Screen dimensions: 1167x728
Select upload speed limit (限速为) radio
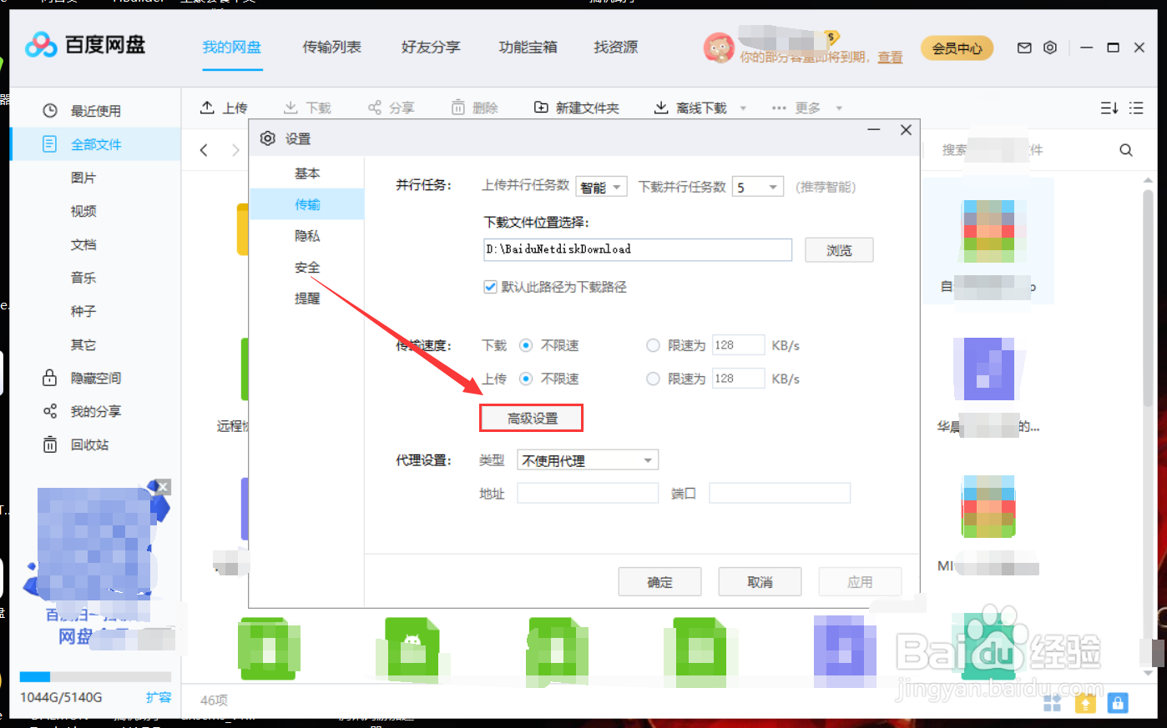[x=653, y=379]
